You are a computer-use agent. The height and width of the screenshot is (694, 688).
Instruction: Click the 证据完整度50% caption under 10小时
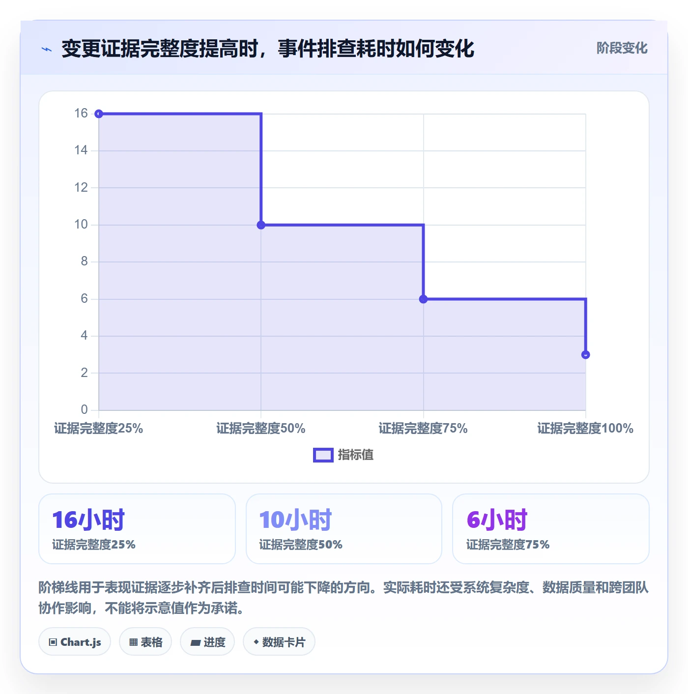click(x=301, y=545)
